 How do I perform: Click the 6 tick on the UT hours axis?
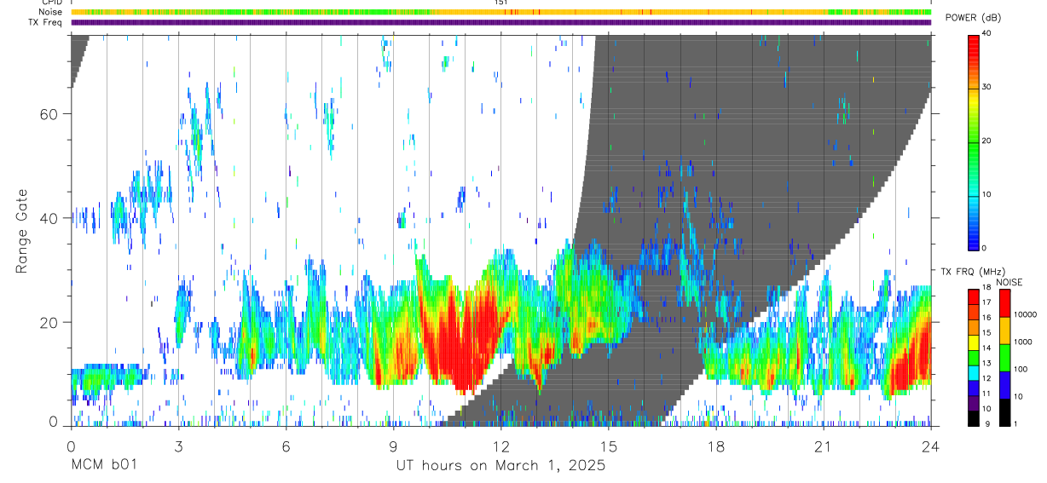[x=286, y=446]
